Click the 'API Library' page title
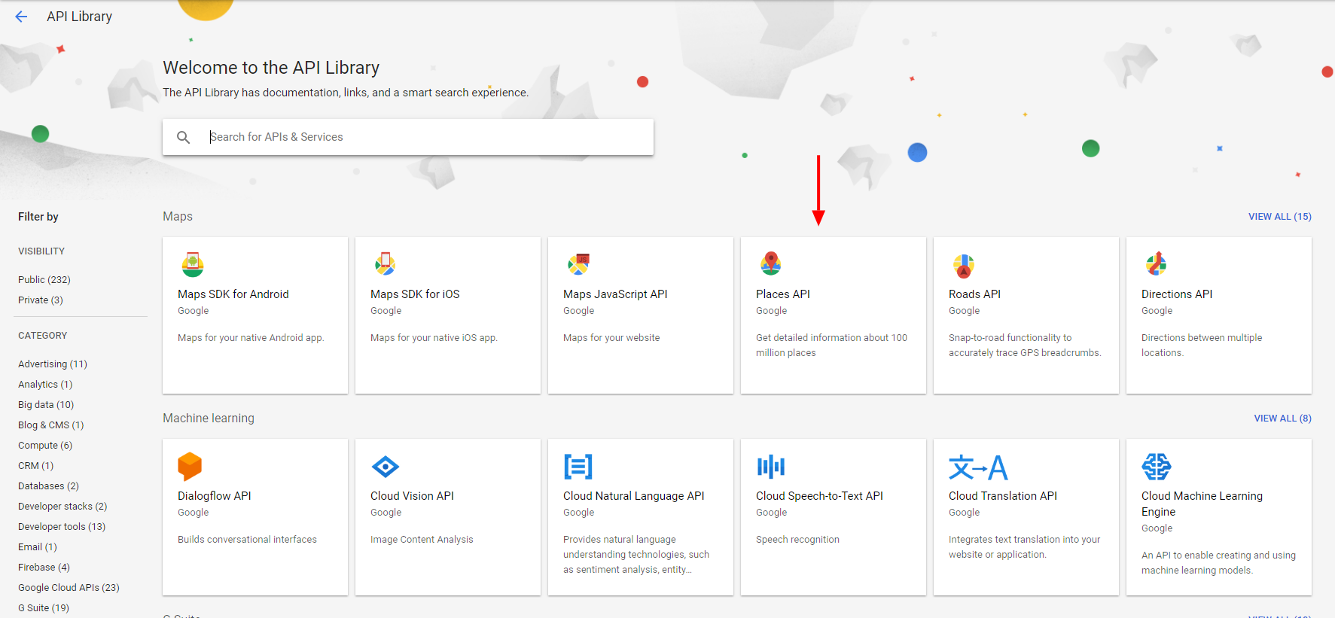 click(79, 17)
